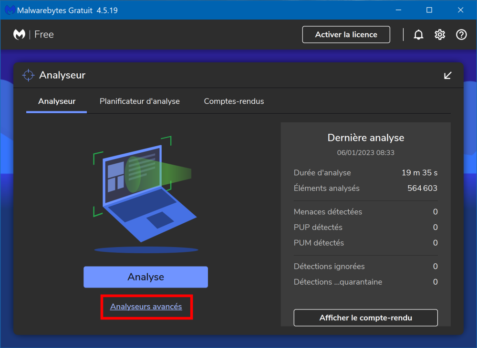The height and width of the screenshot is (348, 477).
Task: Open the help question mark icon
Action: [x=461, y=35]
